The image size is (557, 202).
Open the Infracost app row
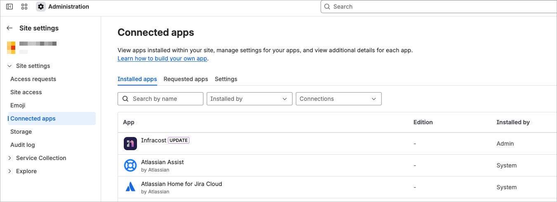337,144
